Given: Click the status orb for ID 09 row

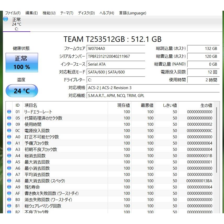Looking at the screenshot, I should [x=9, y=124].
